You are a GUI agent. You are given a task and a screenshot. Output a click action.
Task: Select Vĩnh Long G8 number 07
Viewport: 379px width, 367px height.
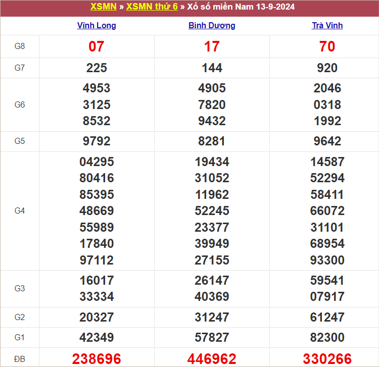[97, 46]
